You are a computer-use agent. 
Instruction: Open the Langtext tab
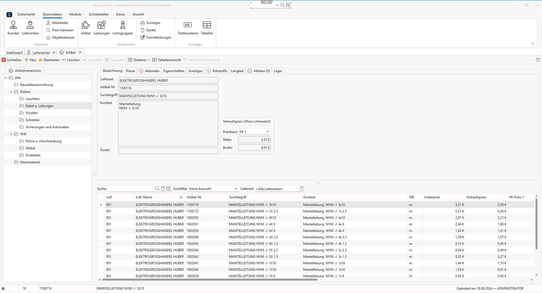(x=237, y=71)
